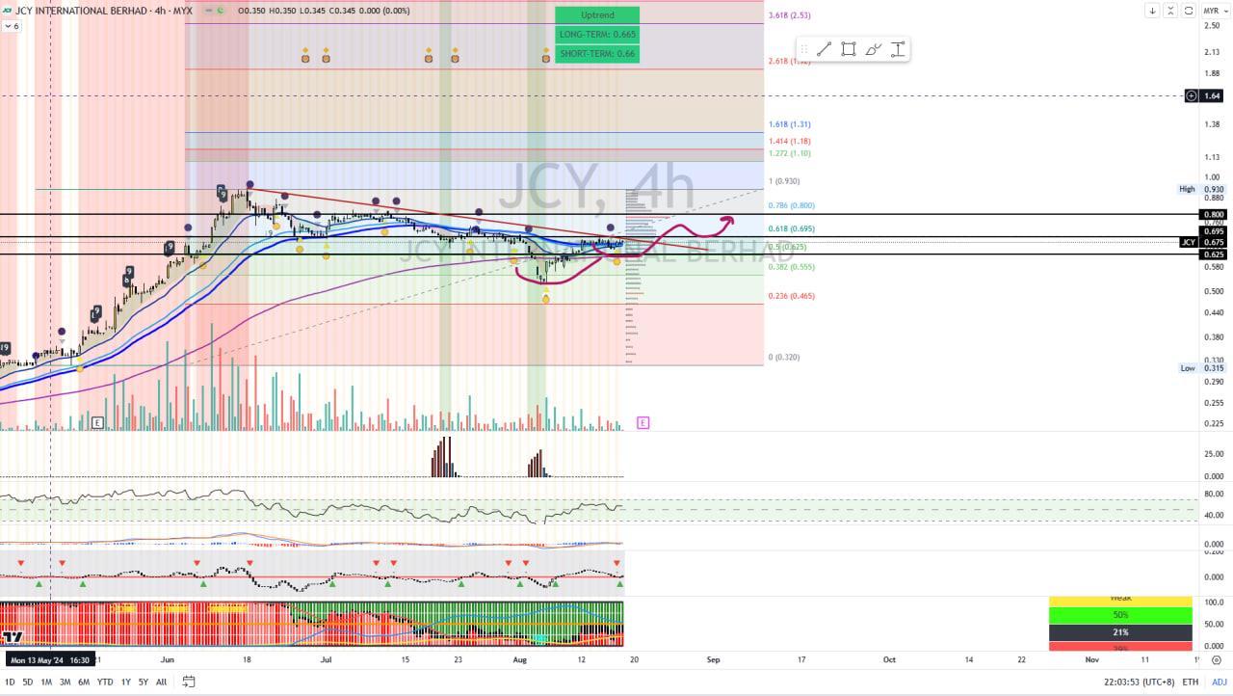Select the rectangle shape drawing tool
The image size is (1233, 696).
(x=849, y=49)
